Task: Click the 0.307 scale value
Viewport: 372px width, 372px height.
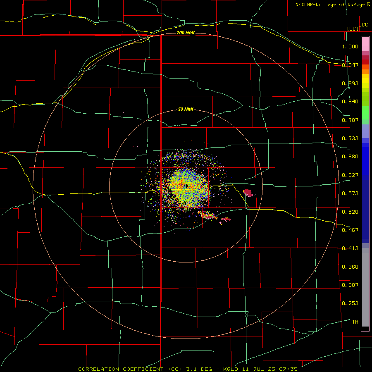Action: 350,285
